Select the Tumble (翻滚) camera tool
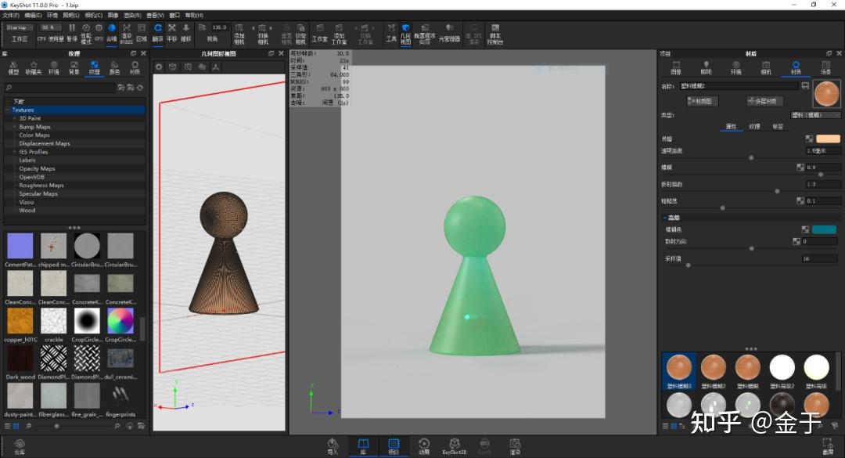This screenshot has width=845, height=458. pyautogui.click(x=157, y=31)
